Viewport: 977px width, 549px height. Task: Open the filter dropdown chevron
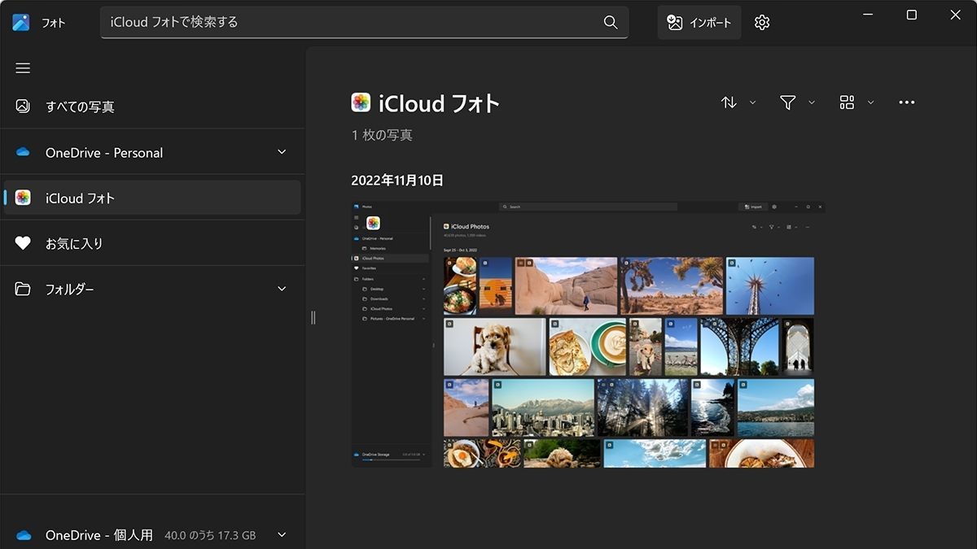pos(812,102)
